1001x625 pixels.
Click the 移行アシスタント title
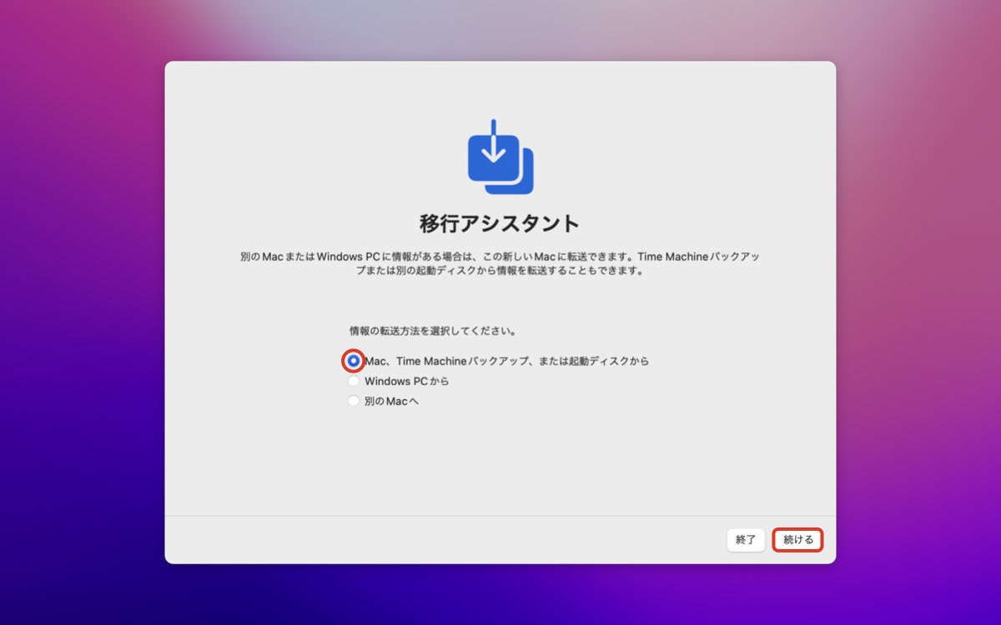(x=500, y=222)
